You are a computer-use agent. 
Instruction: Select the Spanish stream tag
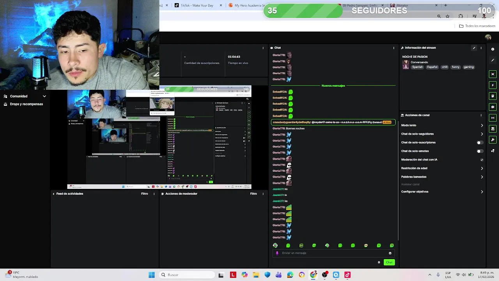click(418, 67)
